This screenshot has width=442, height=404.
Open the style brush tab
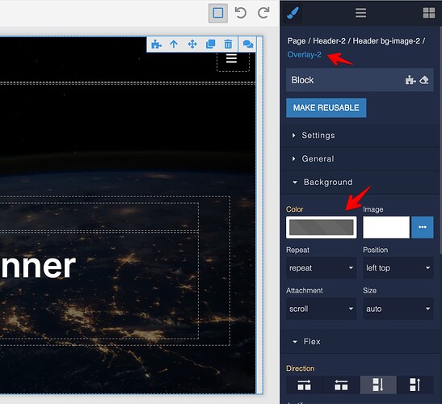(293, 13)
